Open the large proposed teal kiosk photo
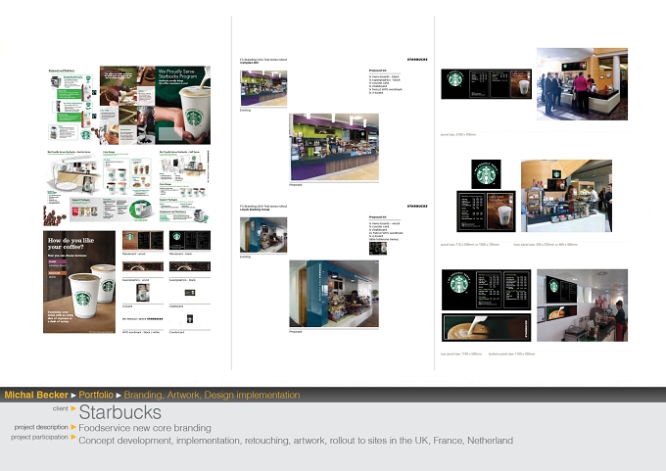Screen dimensions: 666x471 [334, 294]
